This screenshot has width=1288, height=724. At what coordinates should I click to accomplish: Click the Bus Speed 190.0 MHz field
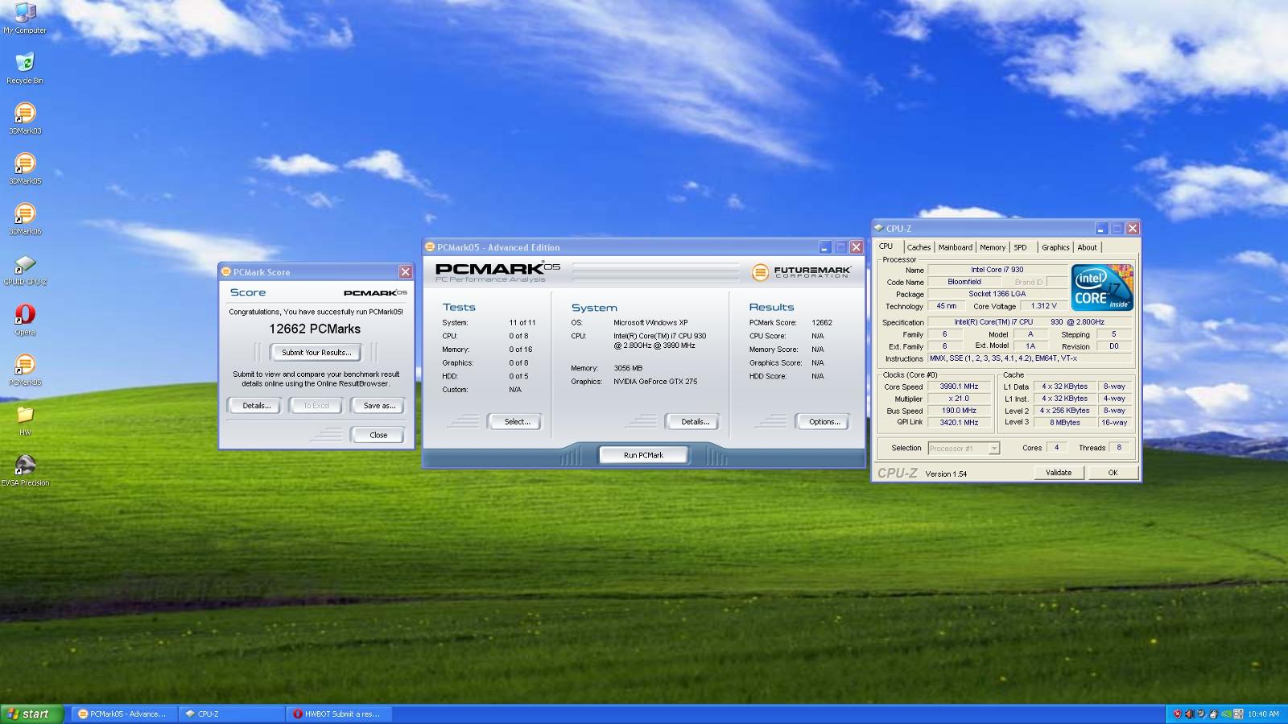959,411
